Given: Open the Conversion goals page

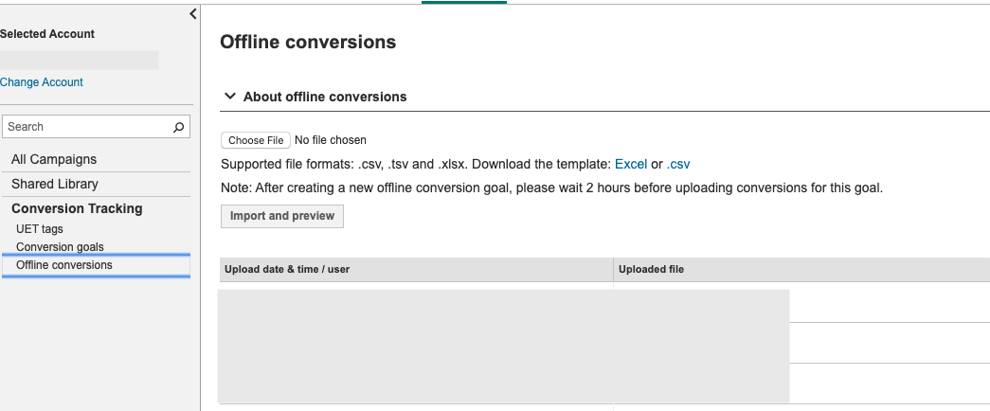Looking at the screenshot, I should [x=60, y=247].
